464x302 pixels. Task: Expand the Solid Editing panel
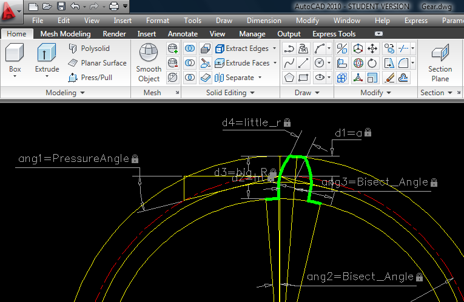230,93
